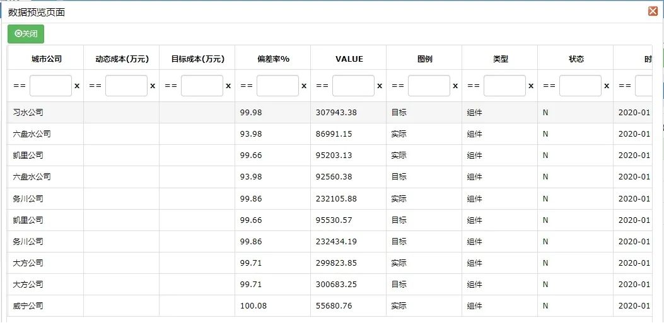
Task: Clear the 城市公司 filter with its x icon
Action: click(77, 86)
